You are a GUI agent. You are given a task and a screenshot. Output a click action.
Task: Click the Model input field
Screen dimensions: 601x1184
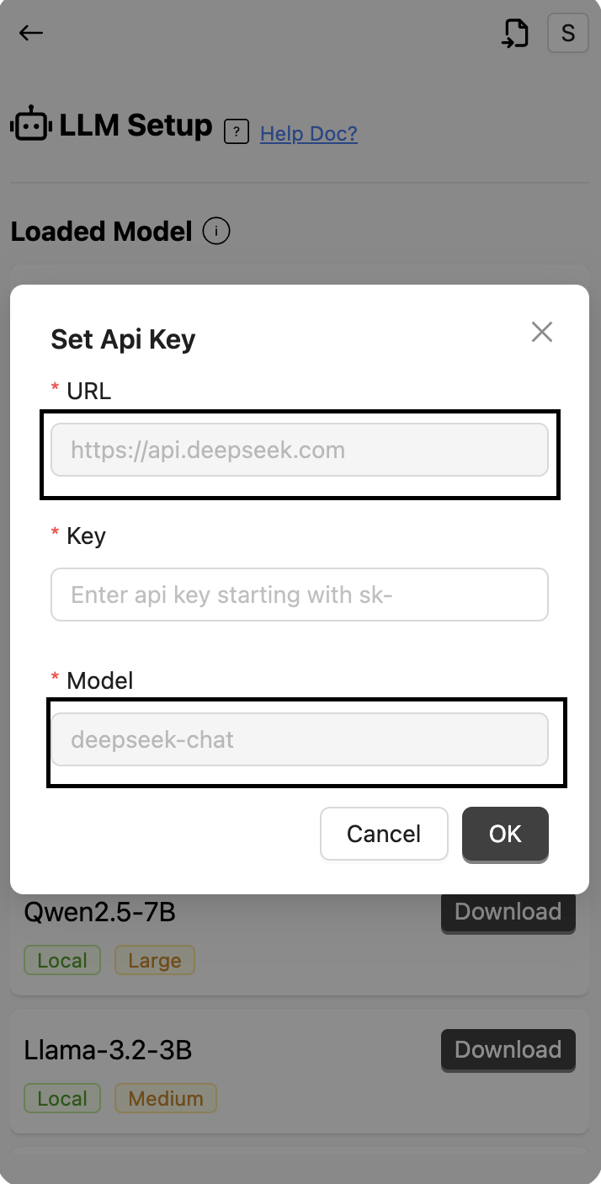pos(300,739)
